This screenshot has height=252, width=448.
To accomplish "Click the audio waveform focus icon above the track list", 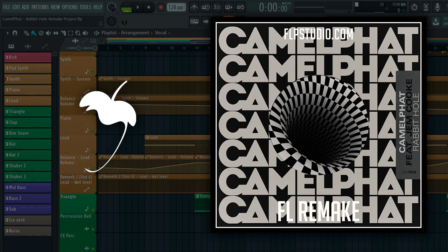I will point(75,41).
